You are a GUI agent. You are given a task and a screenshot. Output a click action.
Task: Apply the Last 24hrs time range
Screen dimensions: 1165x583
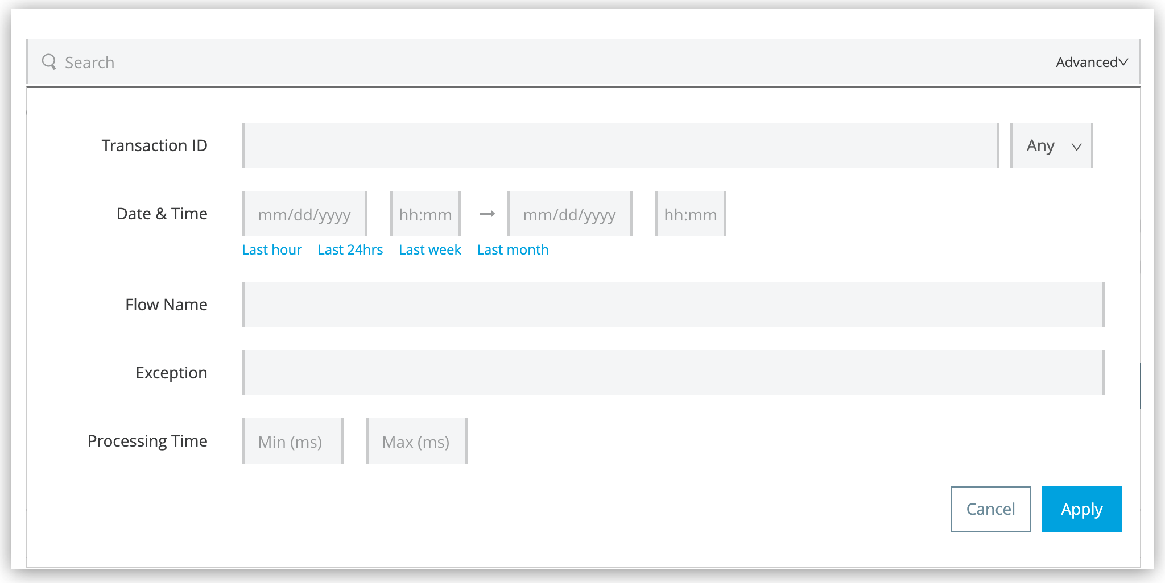click(350, 249)
